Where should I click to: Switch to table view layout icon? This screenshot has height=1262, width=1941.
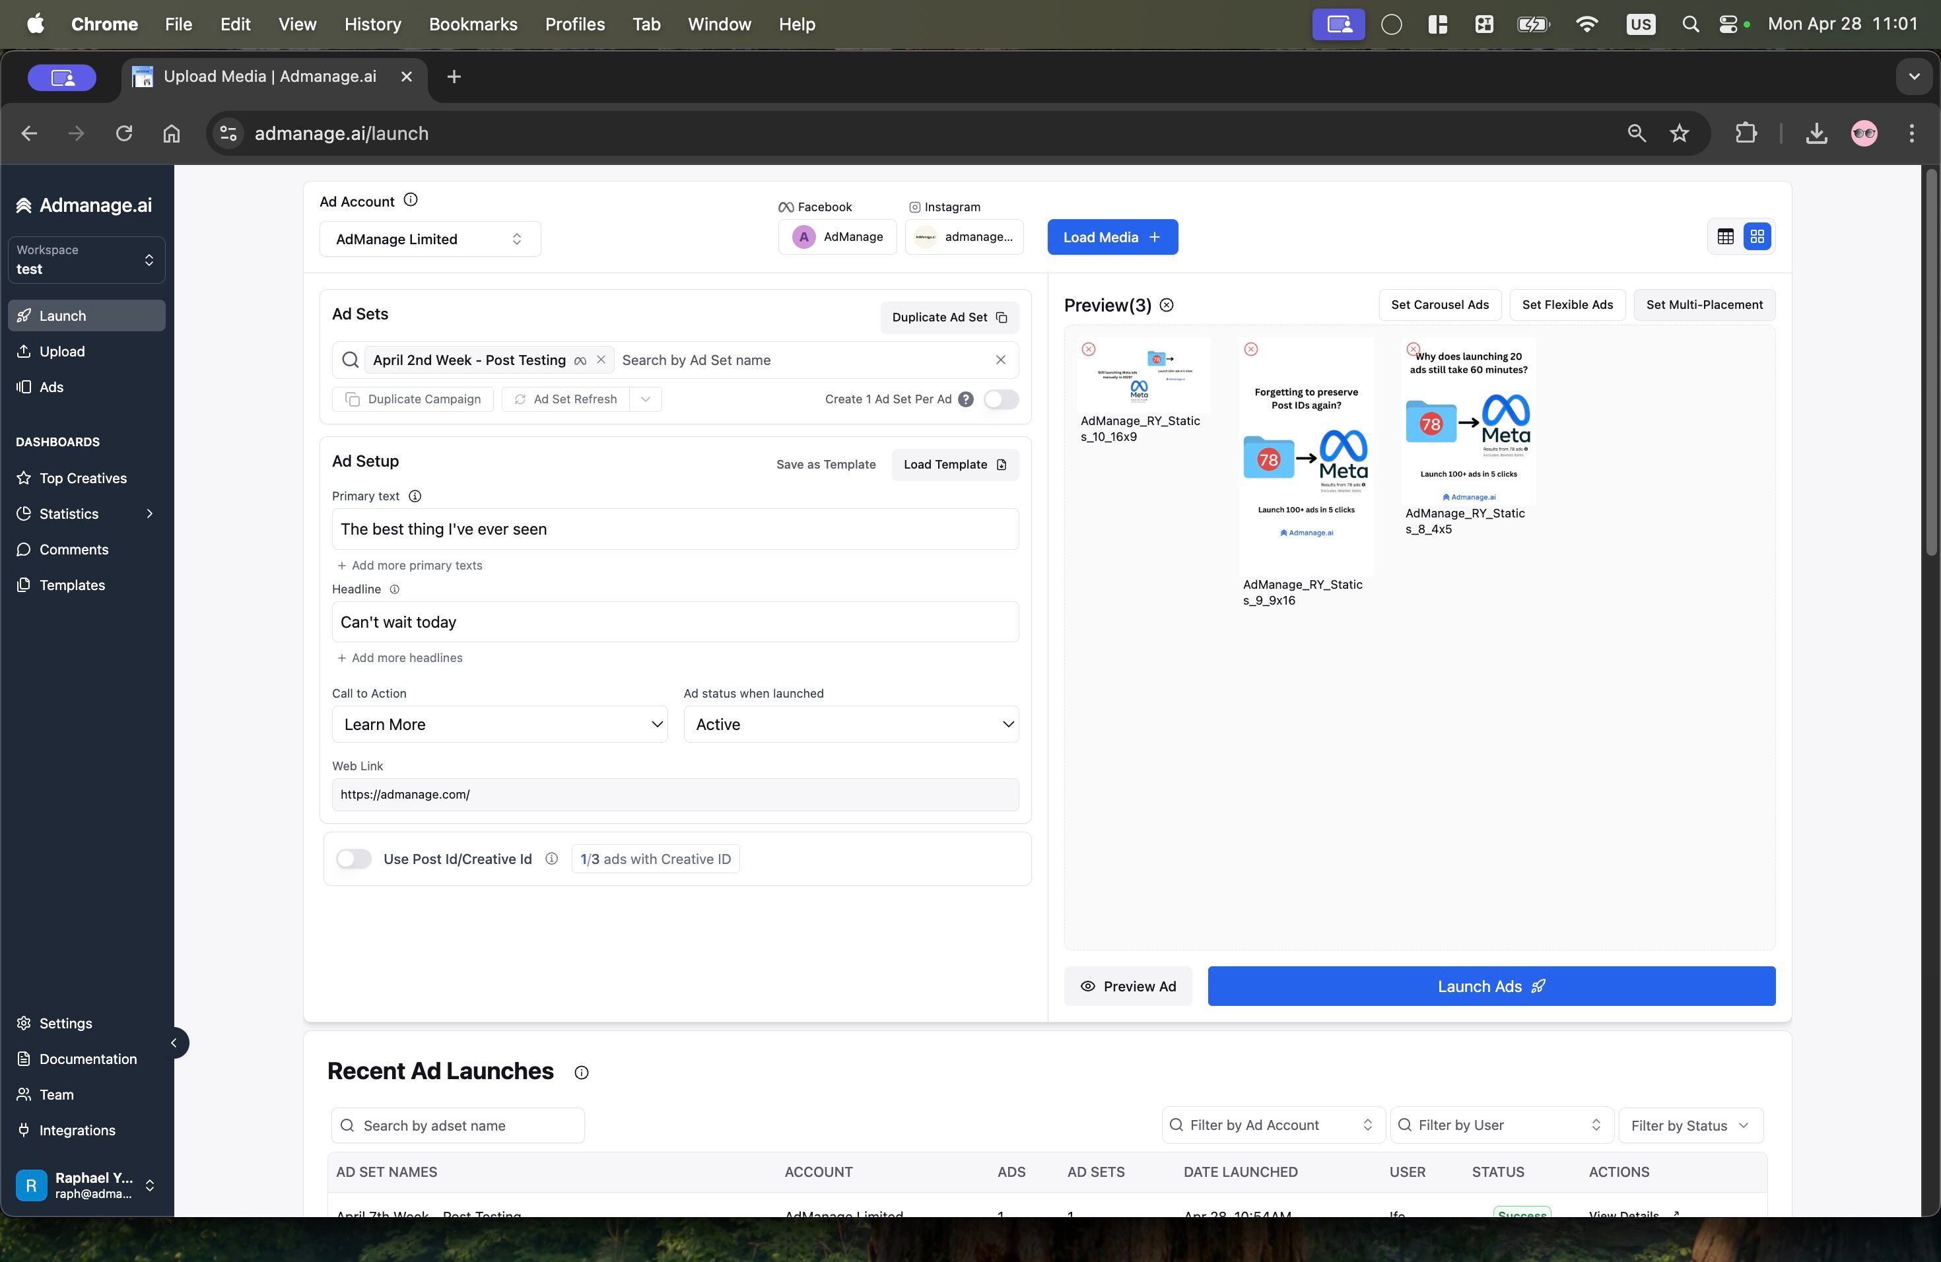[1725, 236]
